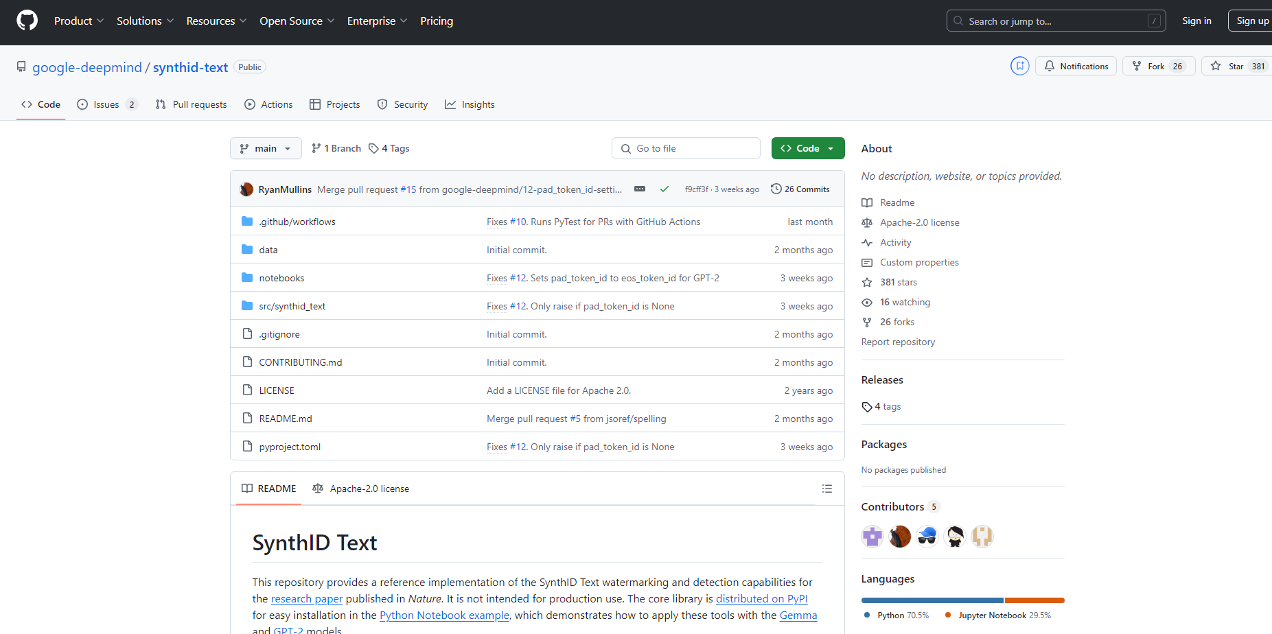Viewport: 1272px width, 634px height.
Task: Click RyanMullins avatar in commit header
Action: pos(246,189)
